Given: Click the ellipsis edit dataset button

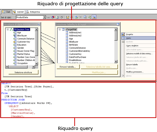Looking at the screenshot, I should [48, 18].
